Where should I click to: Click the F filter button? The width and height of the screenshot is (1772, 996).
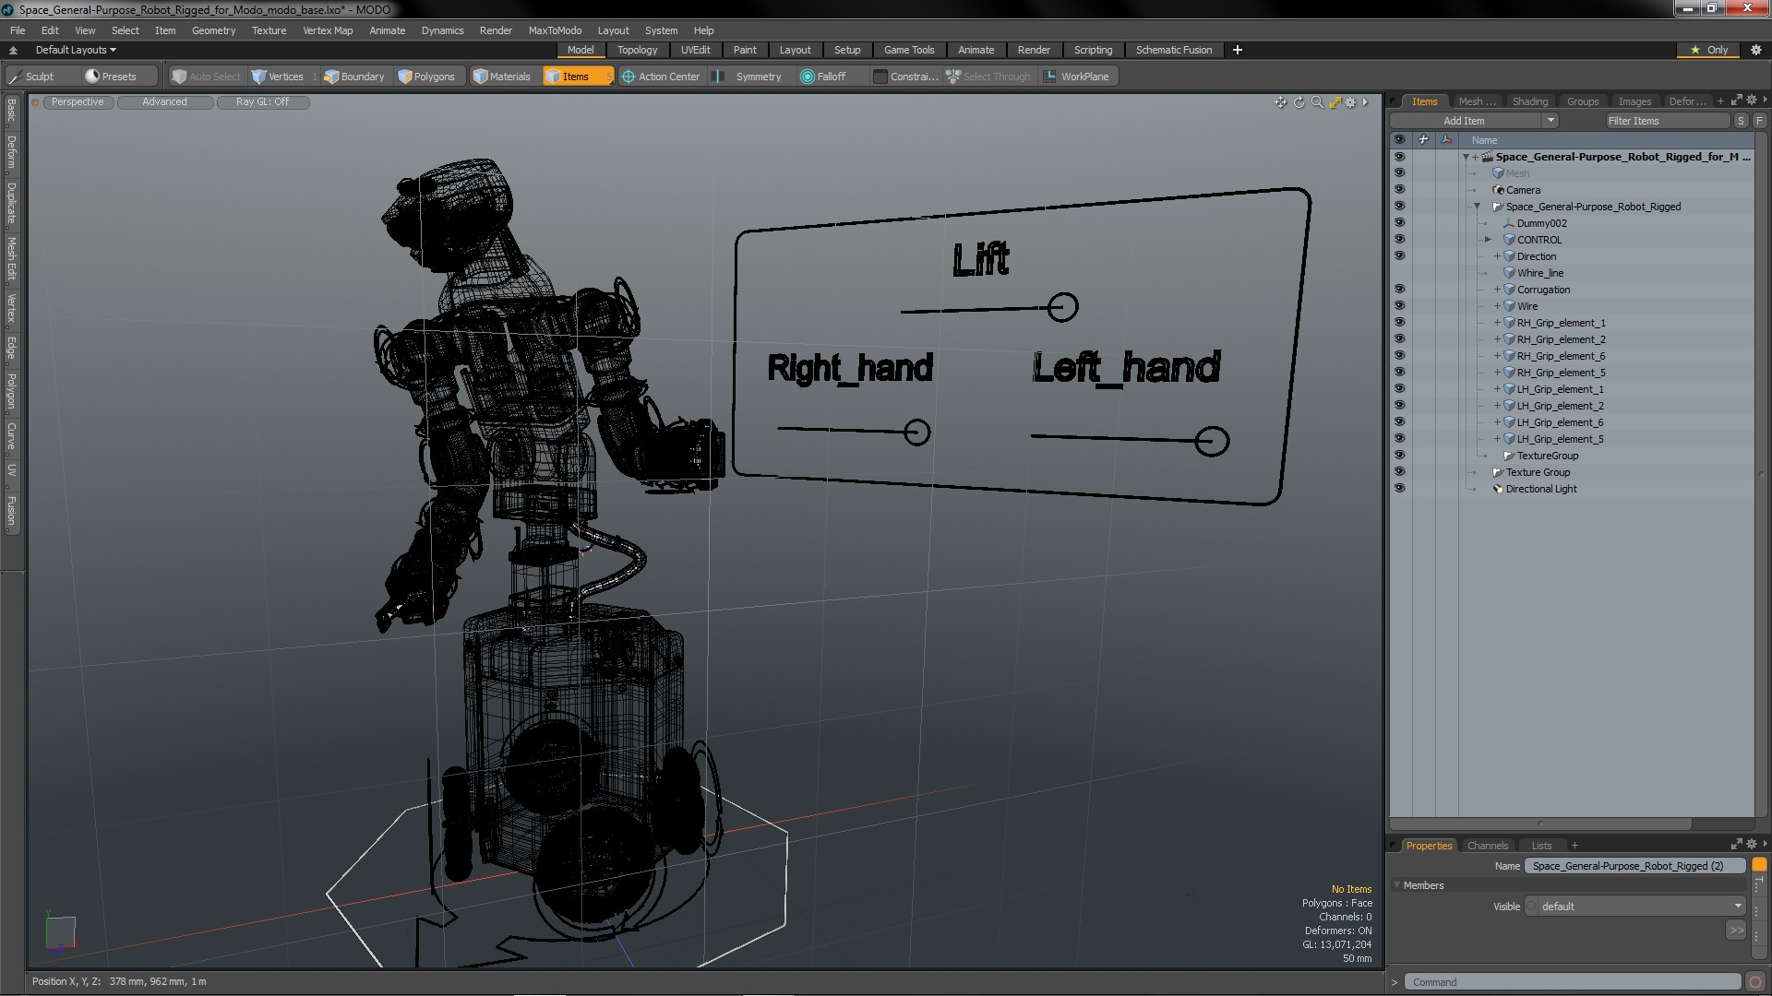[x=1759, y=121]
